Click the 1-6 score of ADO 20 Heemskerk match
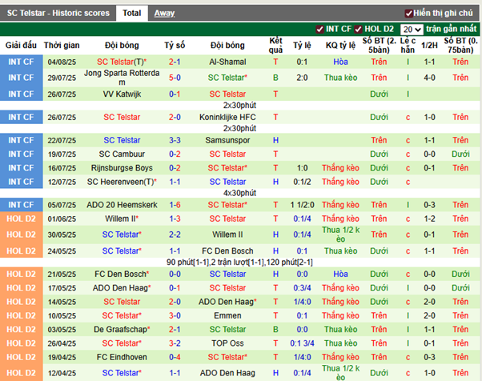The width and height of the screenshot is (482, 381). click(x=175, y=205)
